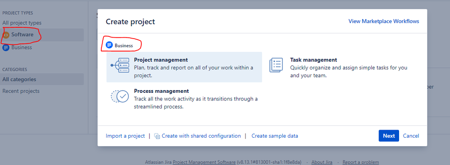Cancel the Create project dialog
This screenshot has height=165, width=450.
point(411,136)
